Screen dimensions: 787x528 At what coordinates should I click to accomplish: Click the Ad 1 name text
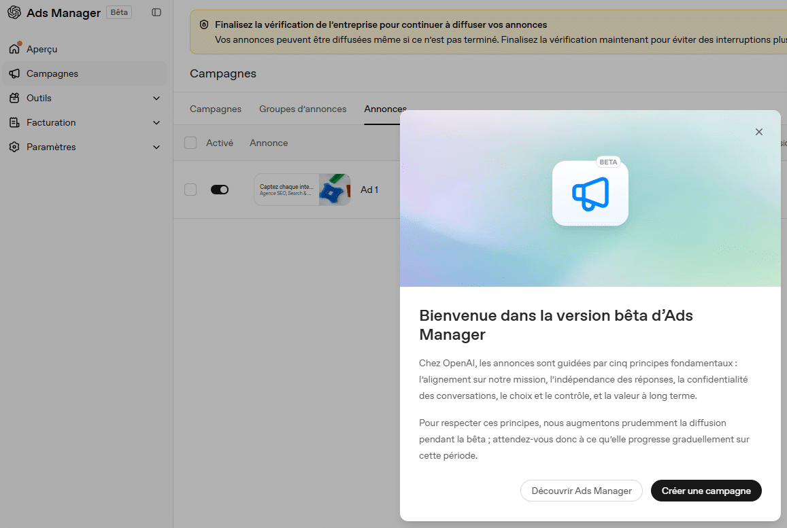(369, 190)
